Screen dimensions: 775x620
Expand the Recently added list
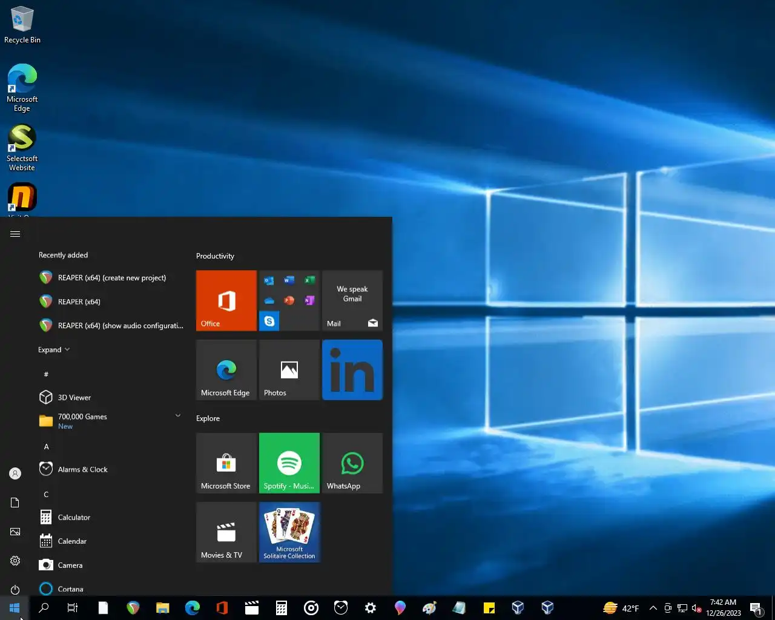(x=54, y=350)
